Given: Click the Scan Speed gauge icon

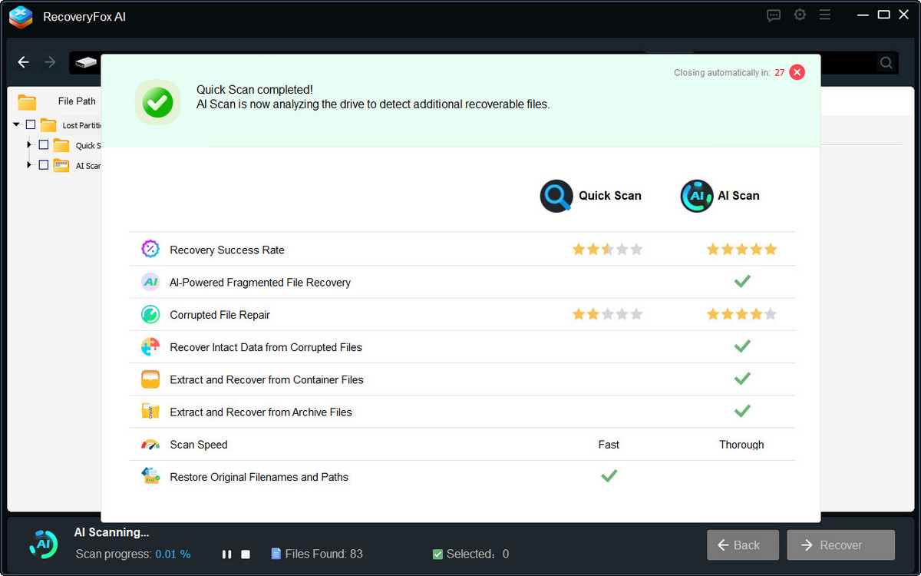Looking at the screenshot, I should (150, 445).
